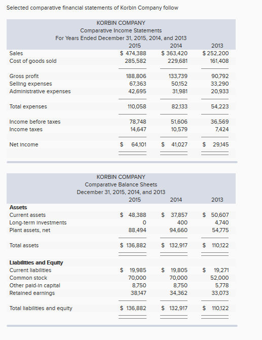Click plant assets value 88,494
This screenshot has height=340, width=262.
click(137, 230)
